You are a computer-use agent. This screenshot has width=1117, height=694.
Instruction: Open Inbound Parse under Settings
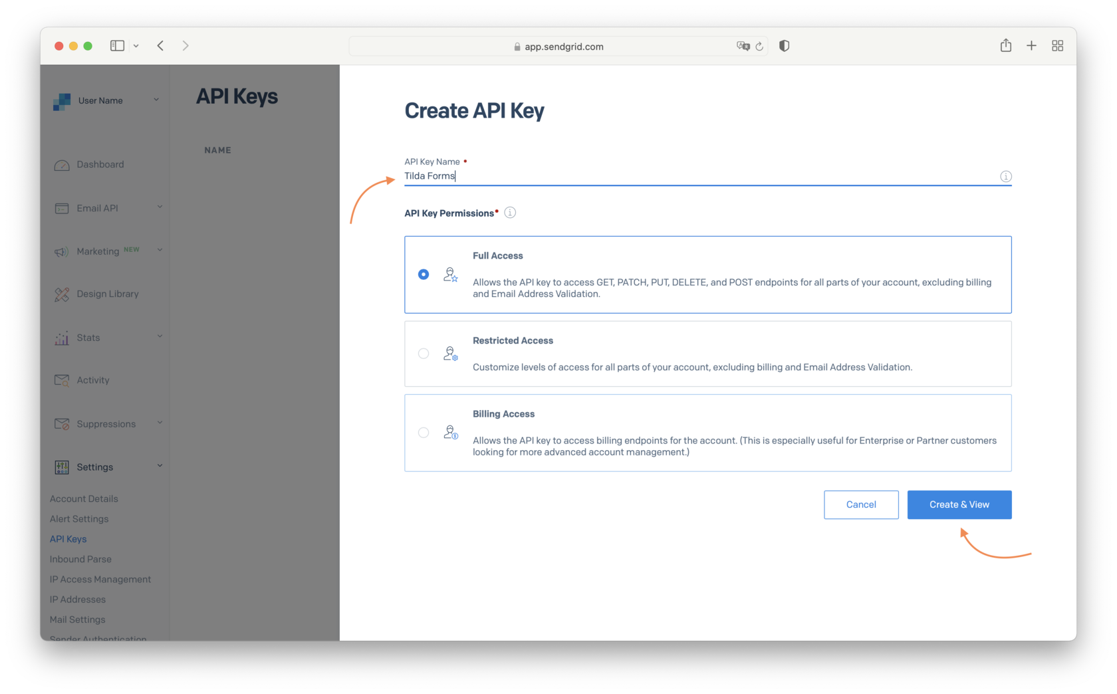(x=80, y=559)
